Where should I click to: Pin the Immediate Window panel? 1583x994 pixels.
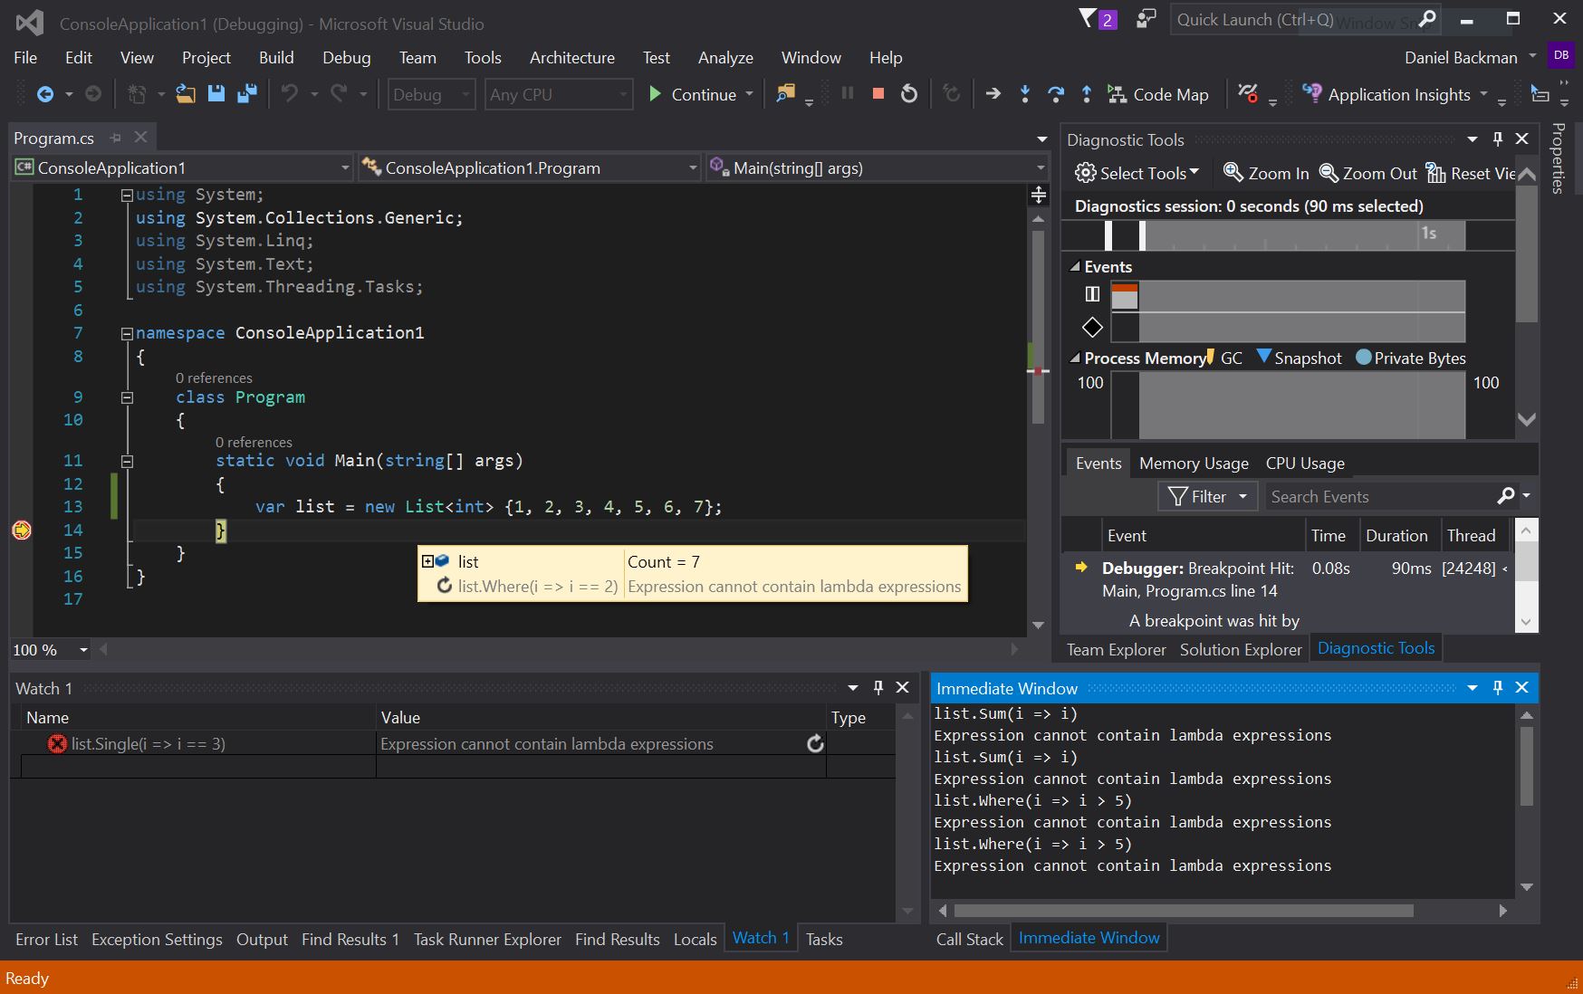click(x=1497, y=688)
